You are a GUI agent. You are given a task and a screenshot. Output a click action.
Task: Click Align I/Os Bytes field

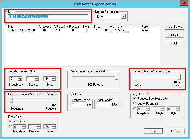coord(172,109)
